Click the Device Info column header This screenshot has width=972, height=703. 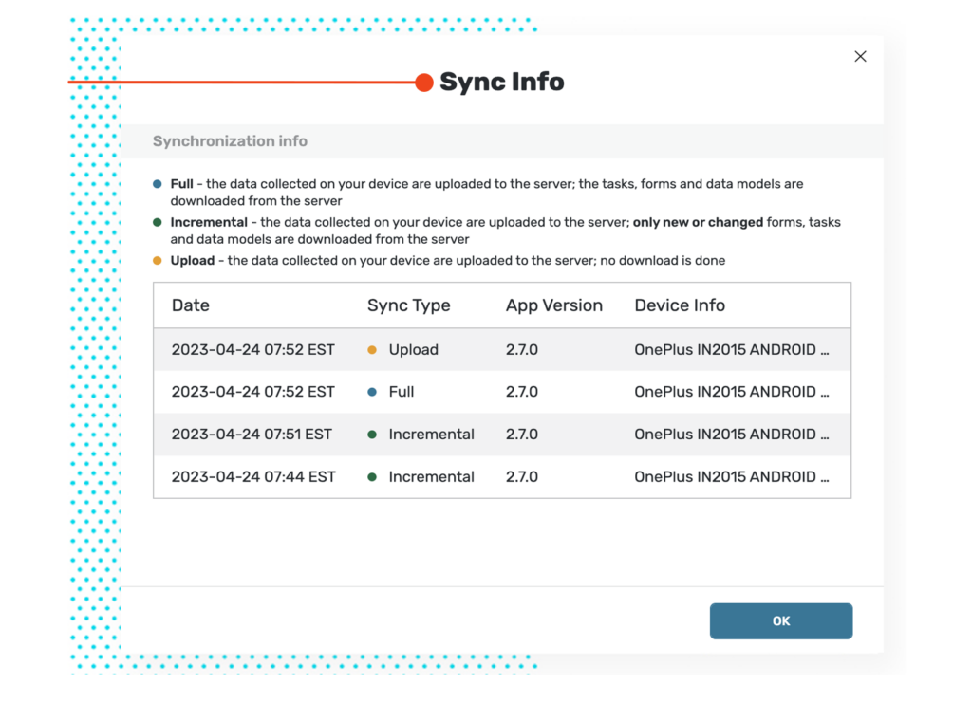pos(680,305)
